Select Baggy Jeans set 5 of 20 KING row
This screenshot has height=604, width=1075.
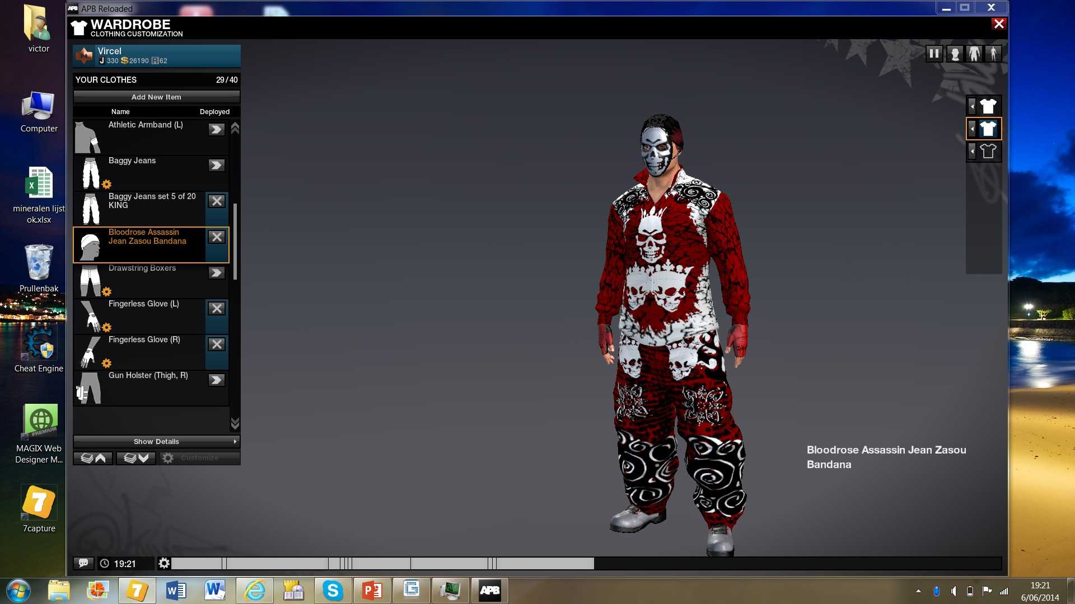tap(151, 209)
